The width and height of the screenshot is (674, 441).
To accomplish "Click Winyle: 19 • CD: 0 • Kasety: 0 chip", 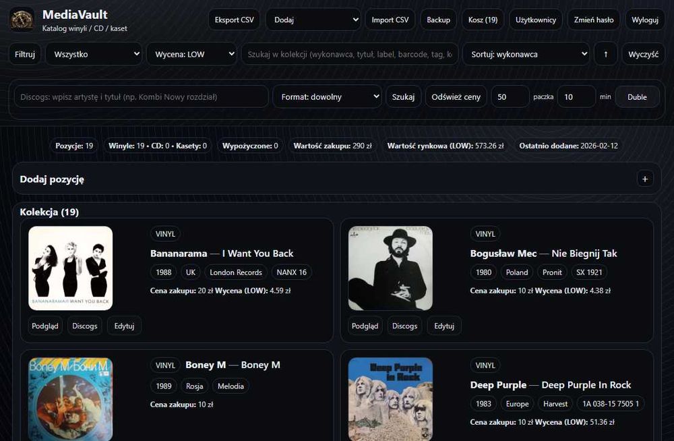I will [158, 146].
